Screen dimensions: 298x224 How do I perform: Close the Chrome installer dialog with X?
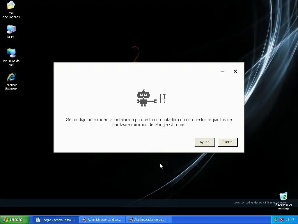(235, 71)
